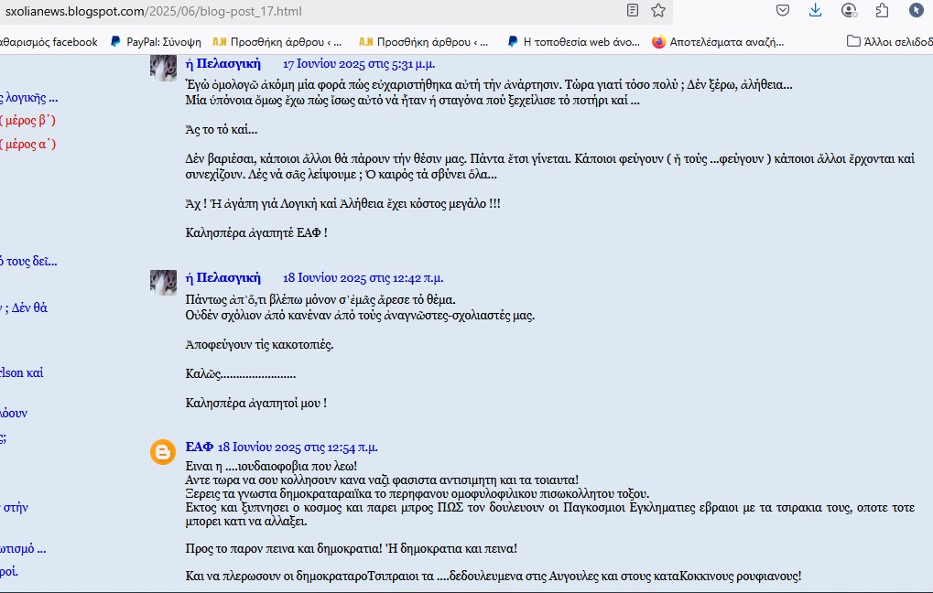
Task: Bookmark this page with star icon
Action: (x=658, y=10)
